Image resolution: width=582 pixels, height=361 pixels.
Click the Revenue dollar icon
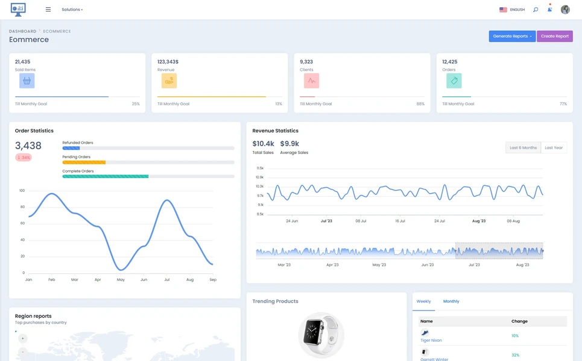169,80
